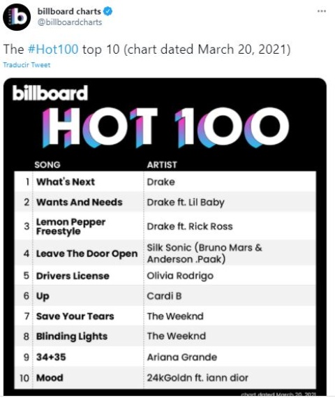Open the Hot 100 chart image
Screen dimensions: 335x398
coord(165,237)
